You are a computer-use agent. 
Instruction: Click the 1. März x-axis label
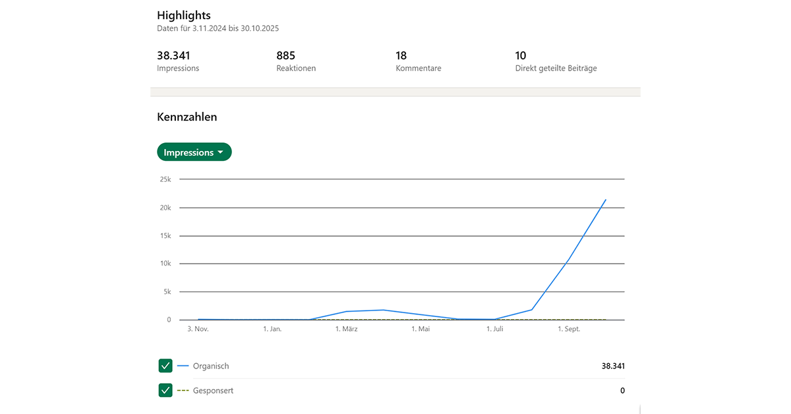346,329
